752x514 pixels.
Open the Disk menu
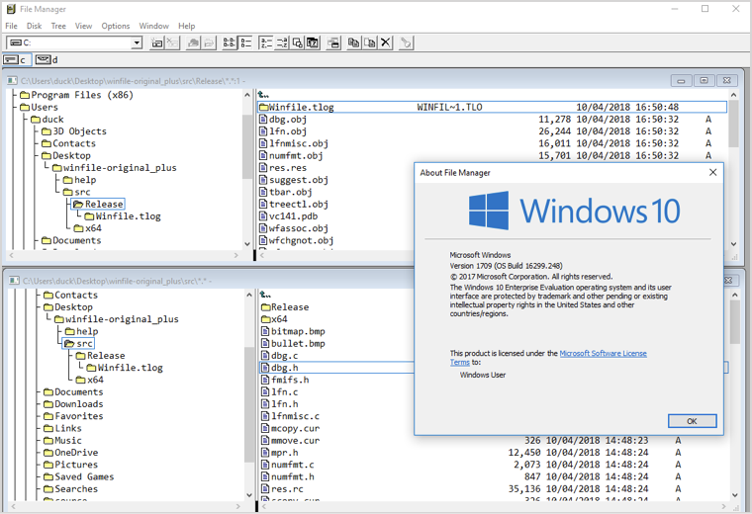tap(34, 26)
